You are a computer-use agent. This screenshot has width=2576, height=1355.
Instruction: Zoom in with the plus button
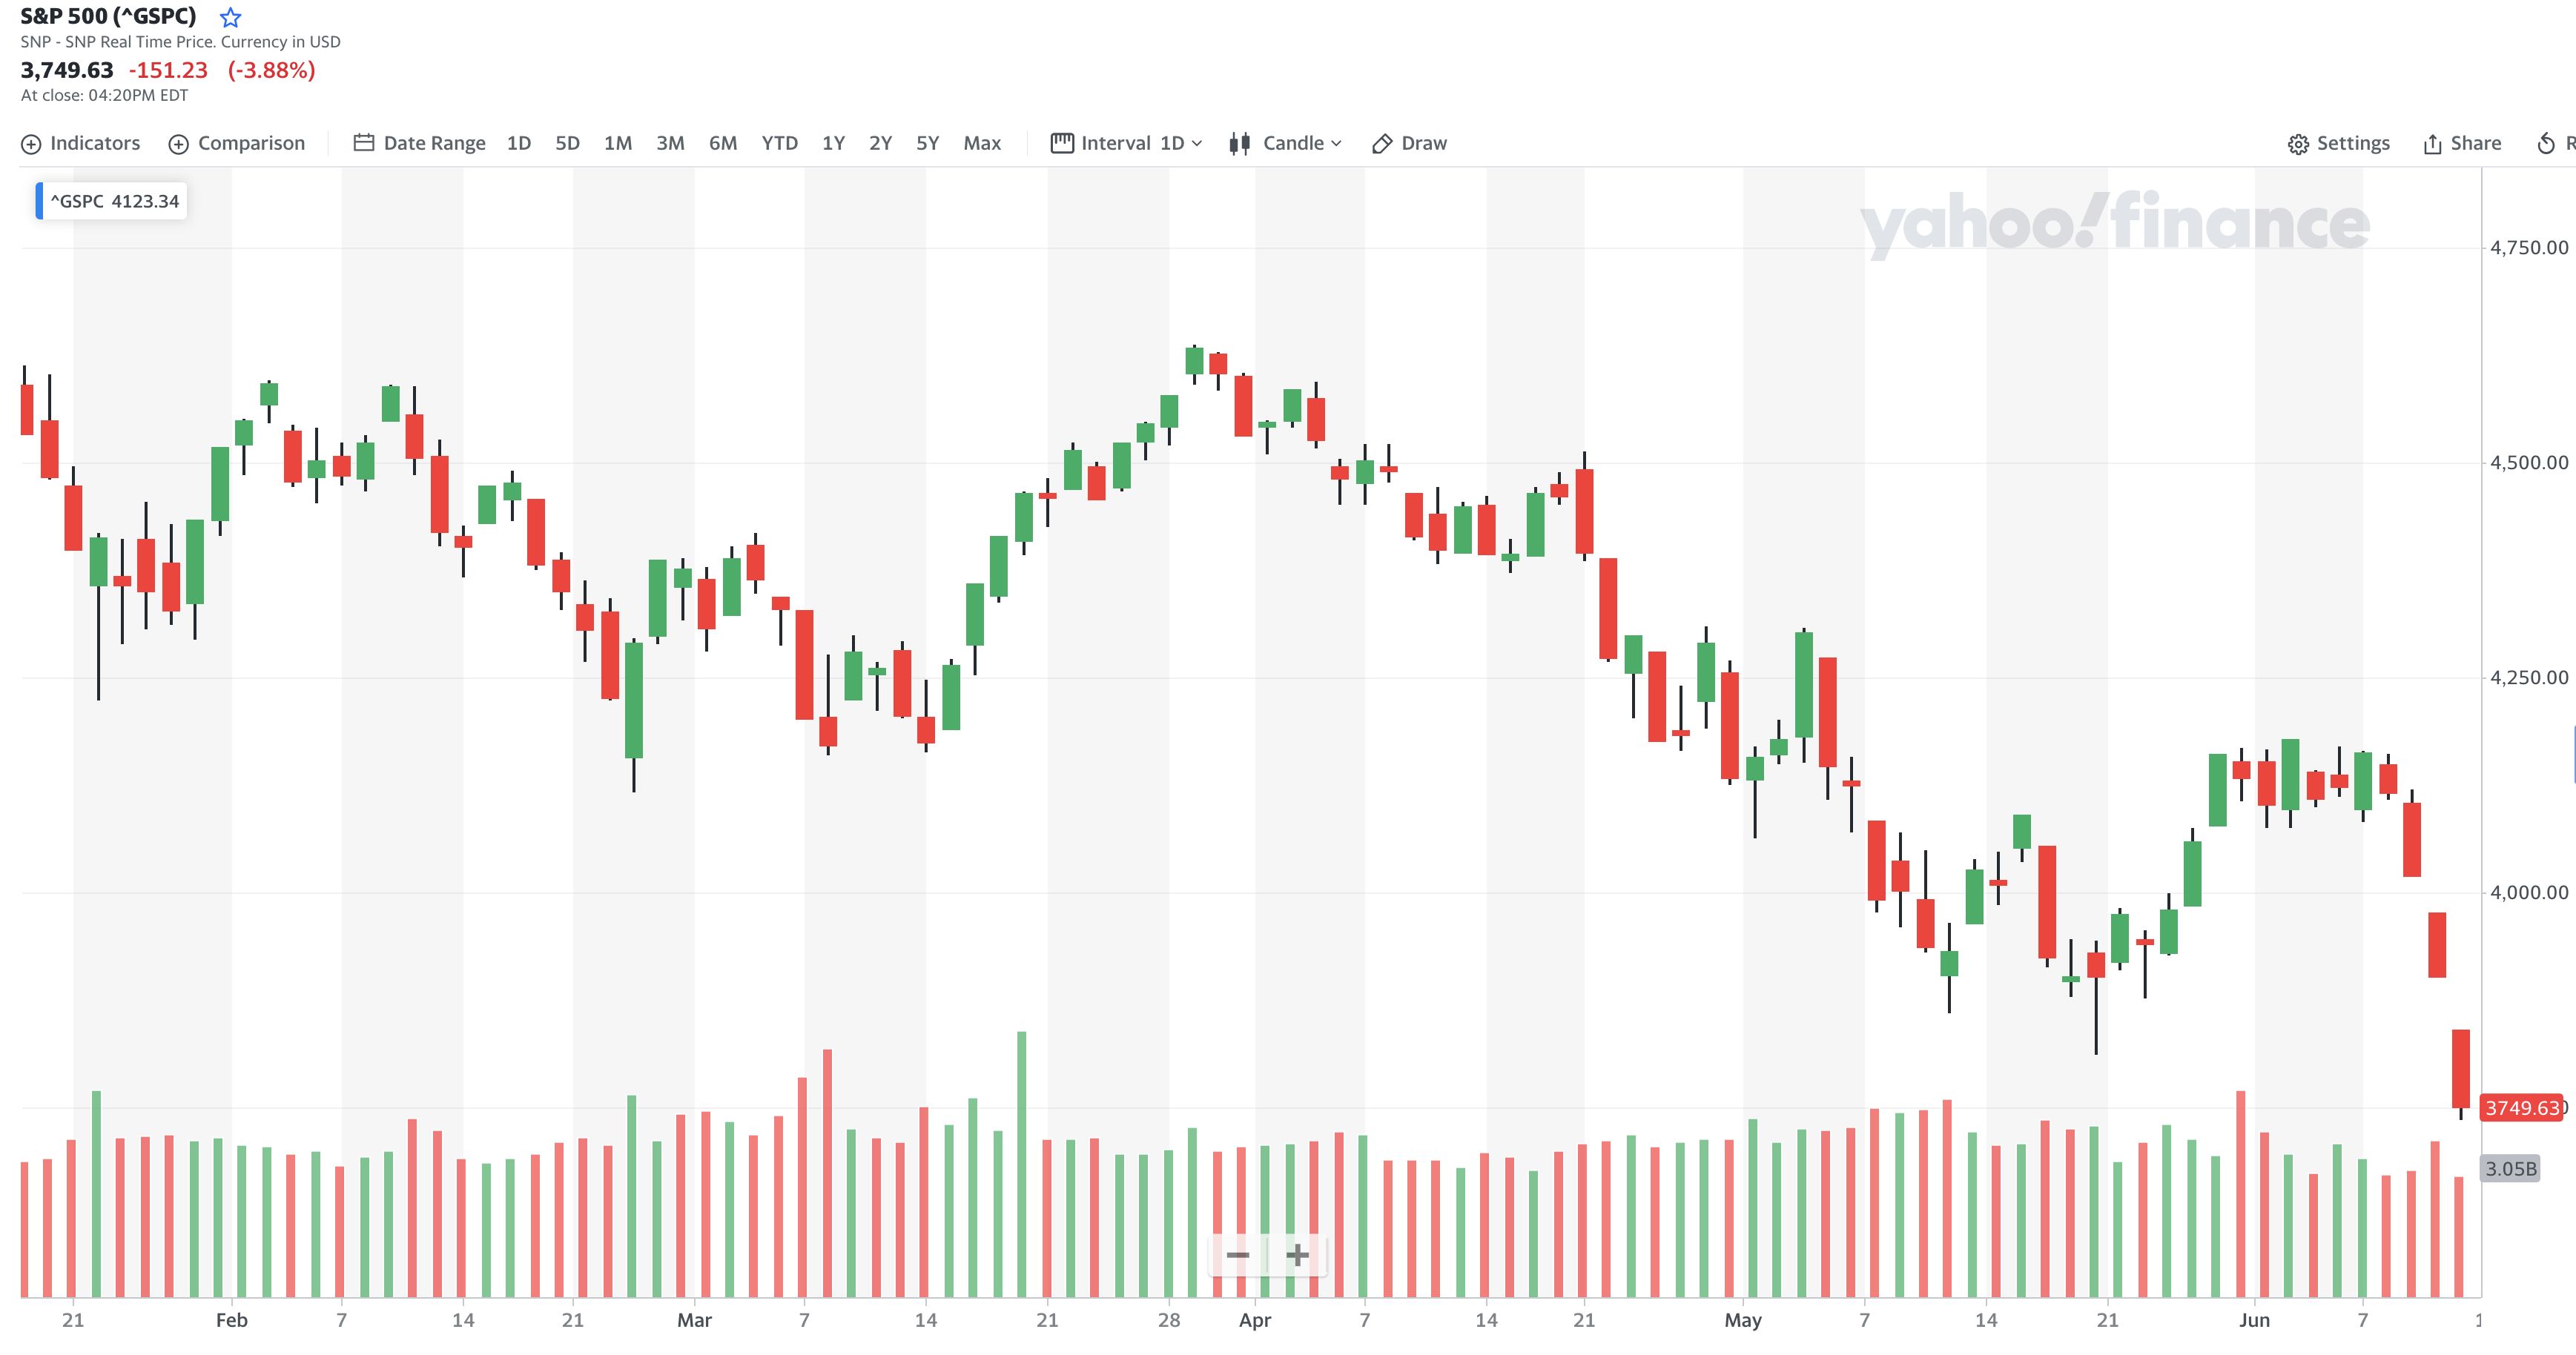[1297, 1255]
